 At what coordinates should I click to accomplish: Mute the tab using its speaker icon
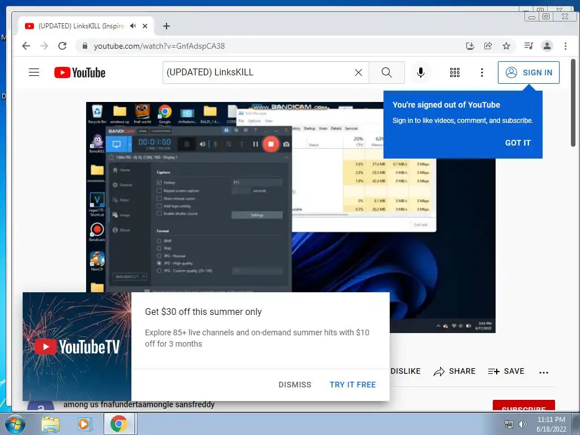point(133,26)
